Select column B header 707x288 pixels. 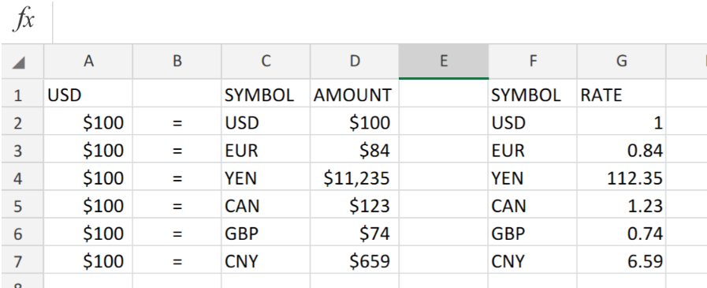click(177, 62)
